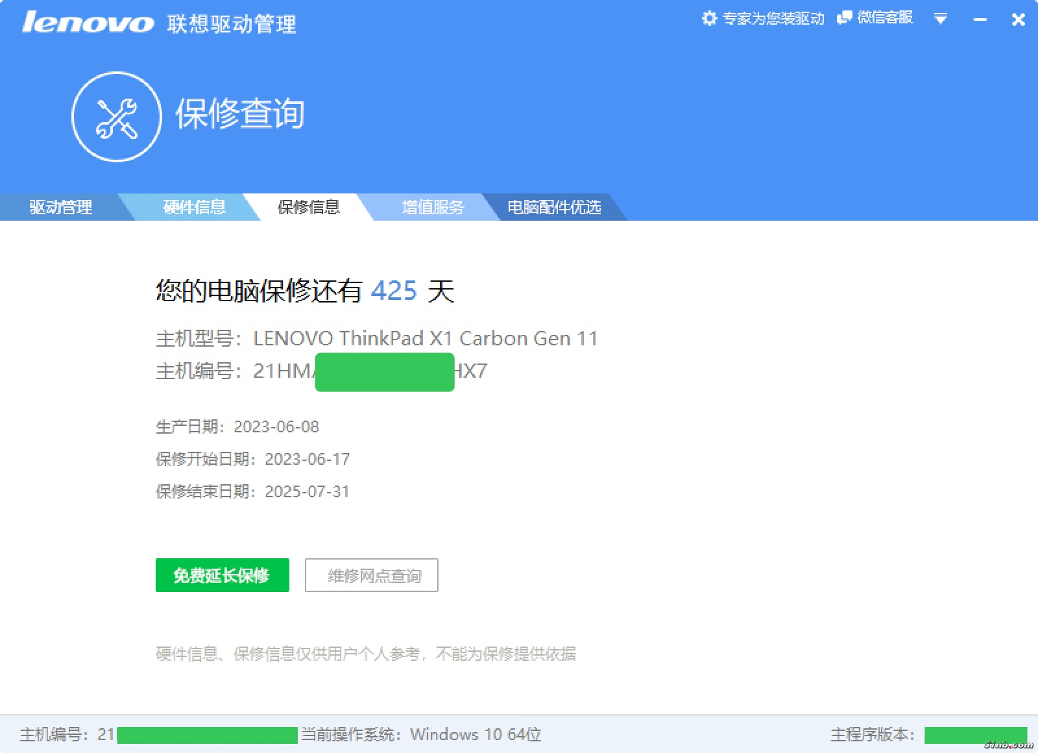Click the green 免费延长保修 button

point(222,575)
